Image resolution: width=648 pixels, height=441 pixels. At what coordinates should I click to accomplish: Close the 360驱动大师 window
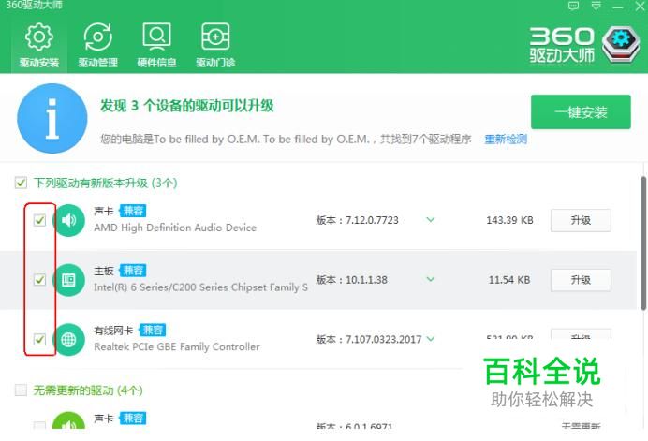pos(641,7)
